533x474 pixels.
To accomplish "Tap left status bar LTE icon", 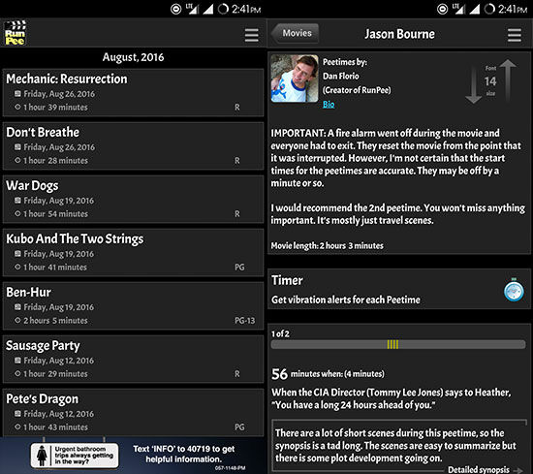I will [192, 9].
